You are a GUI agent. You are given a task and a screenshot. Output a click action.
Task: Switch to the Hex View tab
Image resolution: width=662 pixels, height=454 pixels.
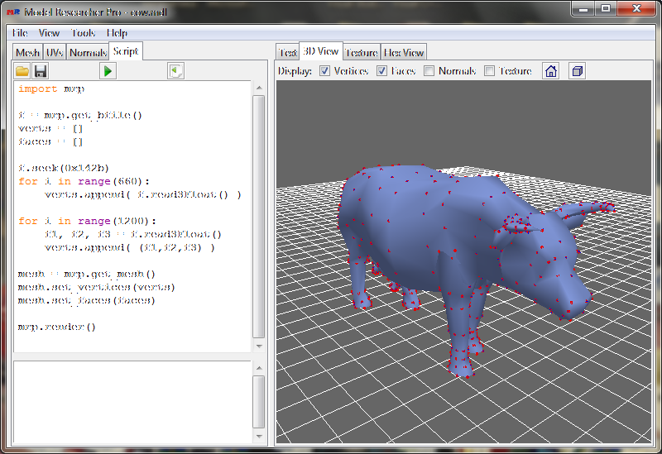tap(404, 52)
